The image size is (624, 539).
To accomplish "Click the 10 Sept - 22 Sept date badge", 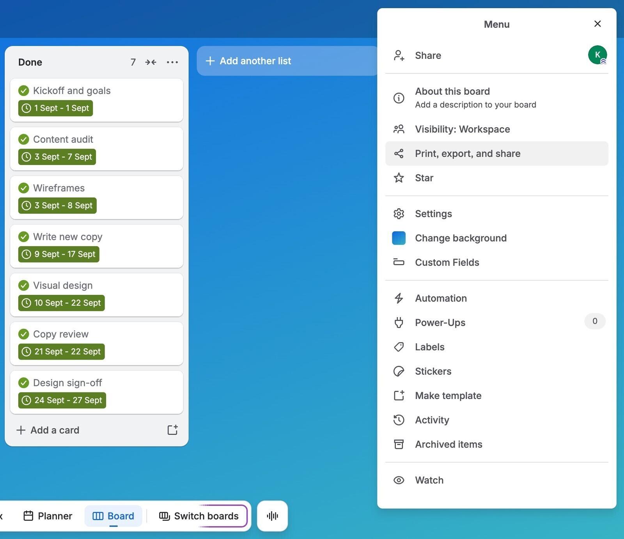I will click(x=61, y=303).
